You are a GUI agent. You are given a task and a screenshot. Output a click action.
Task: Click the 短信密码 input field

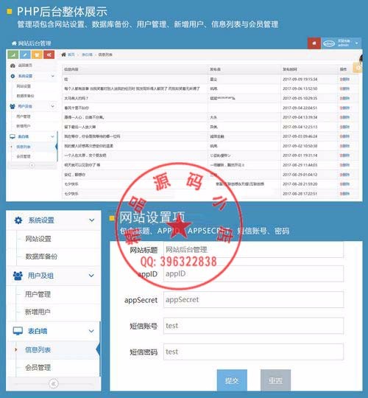tap(253, 352)
